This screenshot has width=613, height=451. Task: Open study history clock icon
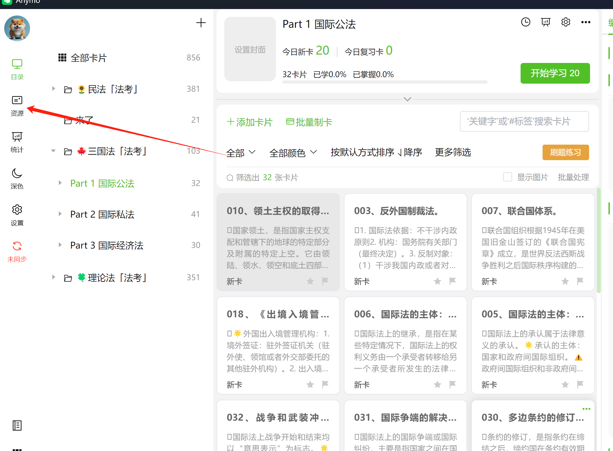tap(526, 22)
